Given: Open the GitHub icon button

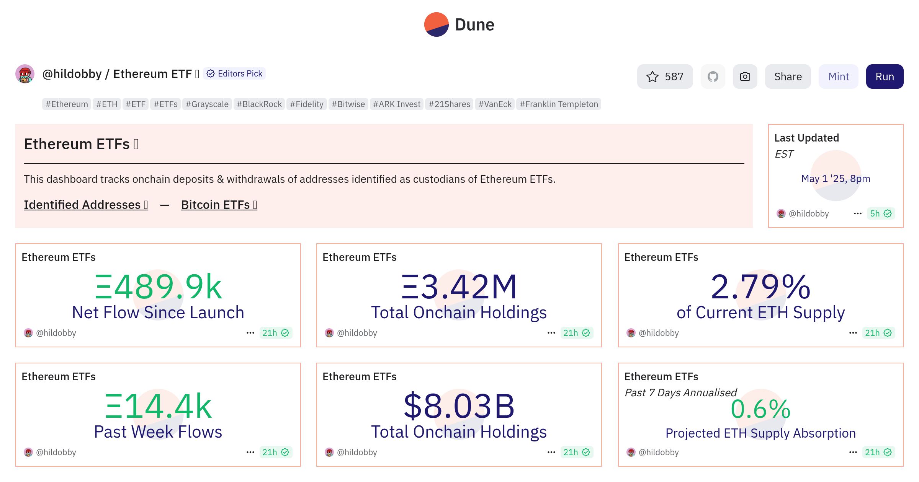Looking at the screenshot, I should 713,77.
